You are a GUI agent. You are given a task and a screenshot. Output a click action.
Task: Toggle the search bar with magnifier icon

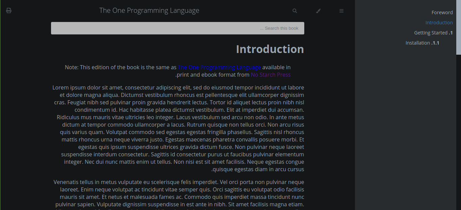[295, 11]
